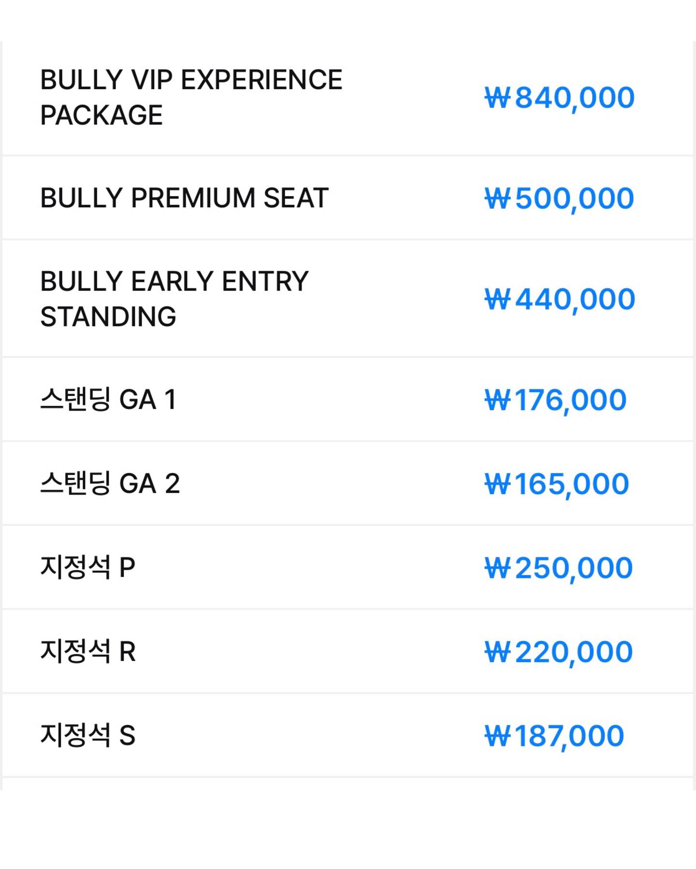
Task: Click the ₩187,000 price
Action: coord(554,736)
